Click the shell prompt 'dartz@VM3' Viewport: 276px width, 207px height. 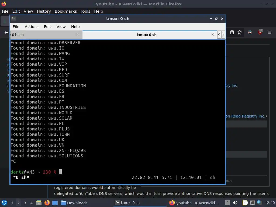coord(23,172)
